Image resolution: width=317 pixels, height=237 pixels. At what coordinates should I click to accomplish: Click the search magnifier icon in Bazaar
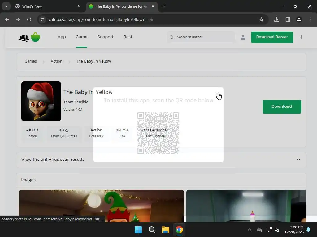click(172, 37)
